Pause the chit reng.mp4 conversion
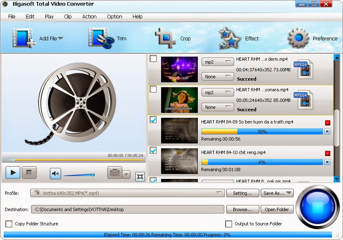This screenshot has width=343, height=240. tap(327, 162)
